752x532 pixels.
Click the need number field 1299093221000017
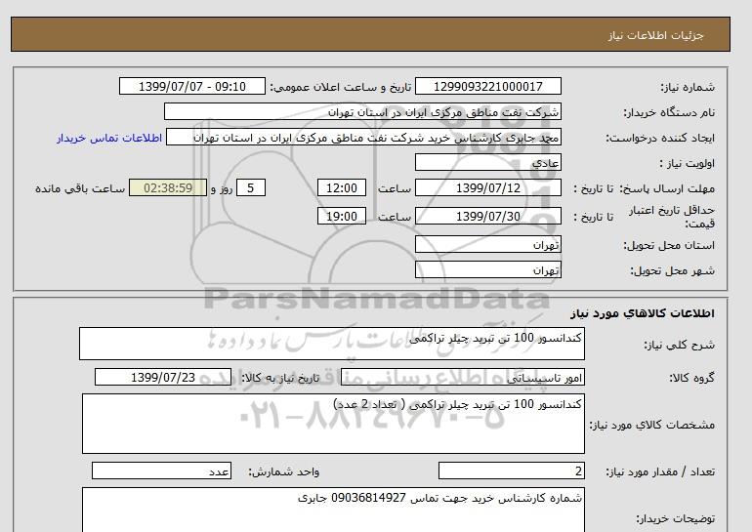click(x=487, y=86)
